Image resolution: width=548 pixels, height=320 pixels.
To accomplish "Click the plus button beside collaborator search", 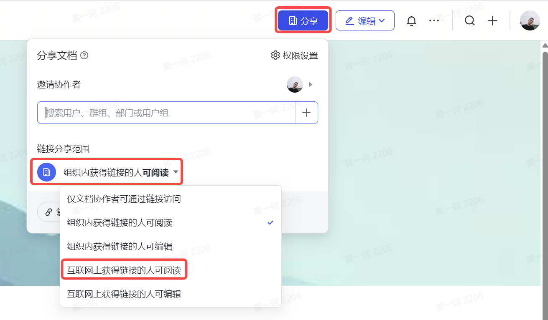I will [x=306, y=113].
